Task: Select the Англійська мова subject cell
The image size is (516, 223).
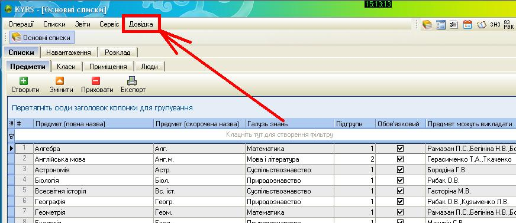Action: pos(93,159)
